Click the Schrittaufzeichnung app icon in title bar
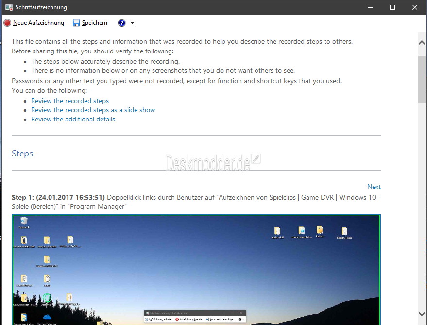 (9, 7)
